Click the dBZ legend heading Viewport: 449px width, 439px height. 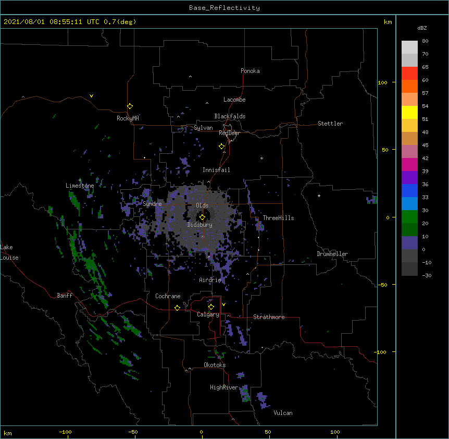point(422,28)
